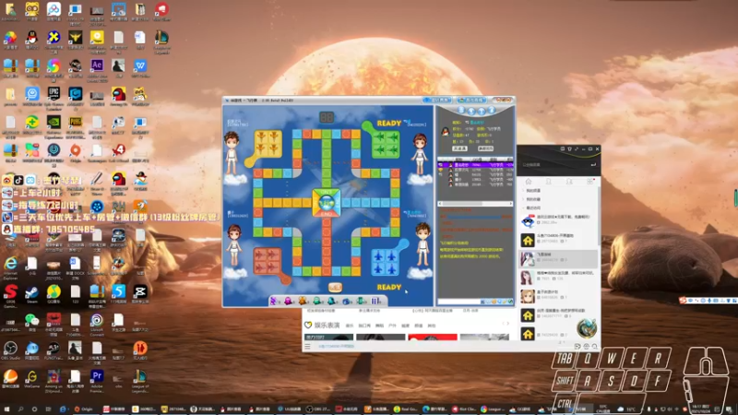Click the search icon at bottom of channel window
The width and height of the screenshot is (738, 415).
595,347
